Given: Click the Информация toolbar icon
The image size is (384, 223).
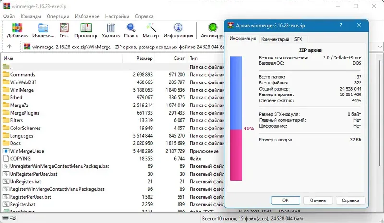Looking at the screenshot, I should click(178, 28).
